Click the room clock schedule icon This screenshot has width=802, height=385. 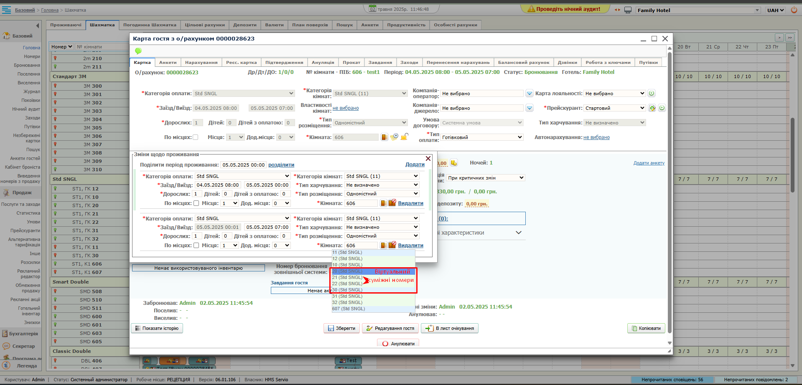coord(394,137)
